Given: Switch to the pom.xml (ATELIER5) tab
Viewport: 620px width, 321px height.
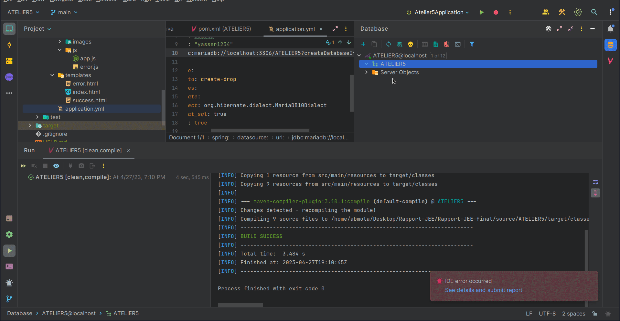Looking at the screenshot, I should pyautogui.click(x=224, y=29).
